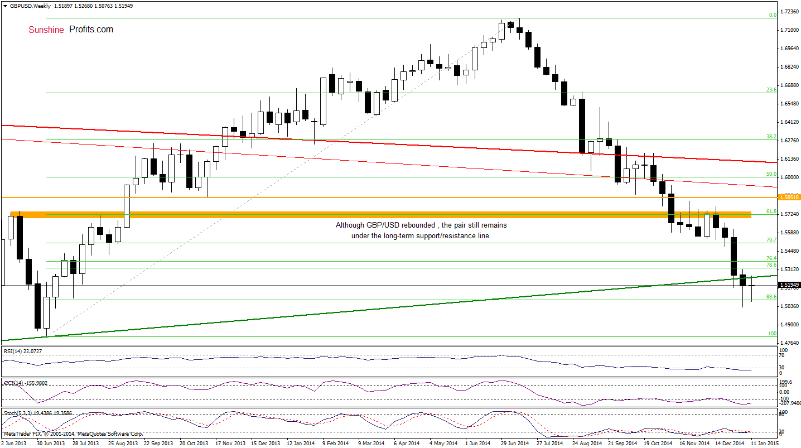801x448 pixels.
Task: Click the 1.6412 price axis label
Action: 790,122
